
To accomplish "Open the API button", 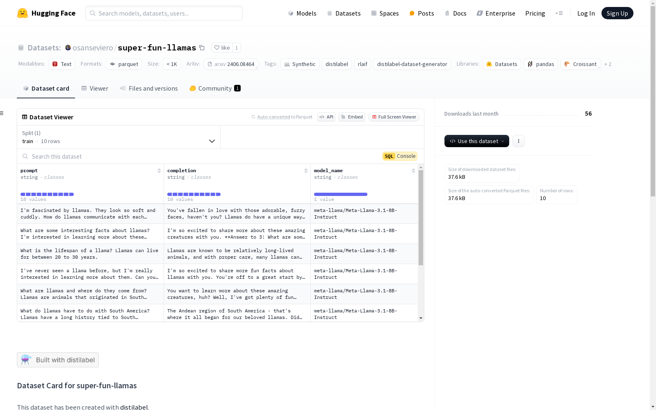I will [326, 117].
